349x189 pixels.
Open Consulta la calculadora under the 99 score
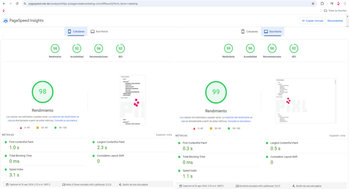coord(239,121)
